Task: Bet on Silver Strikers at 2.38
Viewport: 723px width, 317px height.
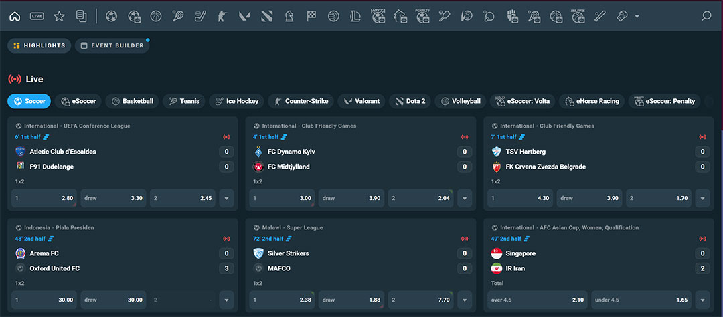Action: point(283,300)
